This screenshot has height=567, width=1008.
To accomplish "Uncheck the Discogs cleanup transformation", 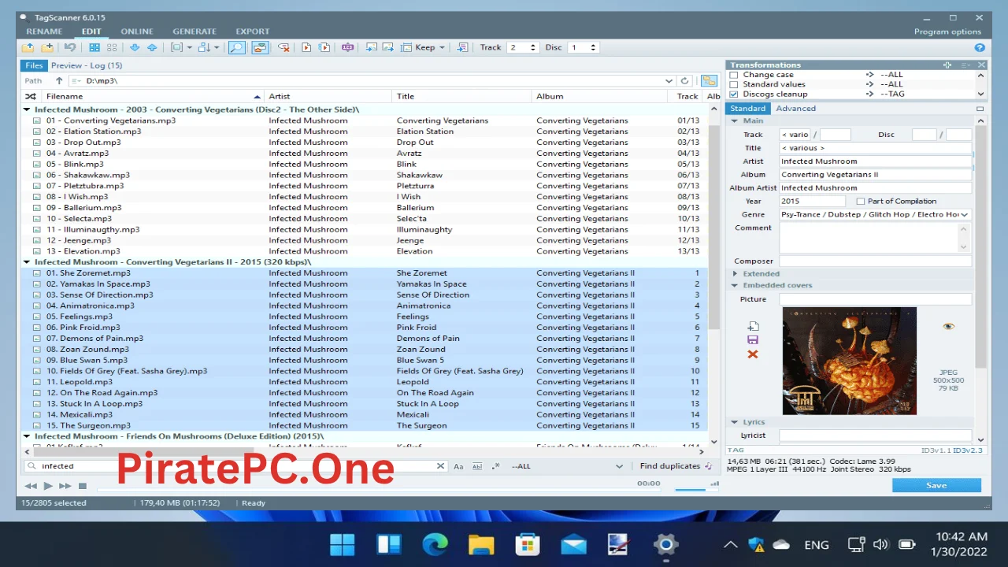I will click(734, 94).
